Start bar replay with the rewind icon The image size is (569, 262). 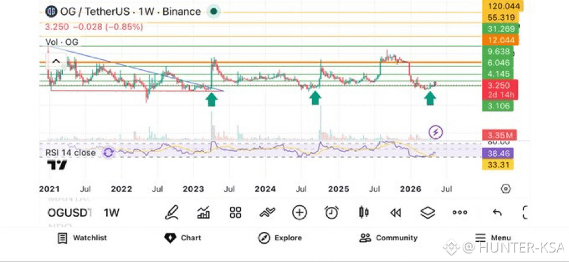[396, 213]
